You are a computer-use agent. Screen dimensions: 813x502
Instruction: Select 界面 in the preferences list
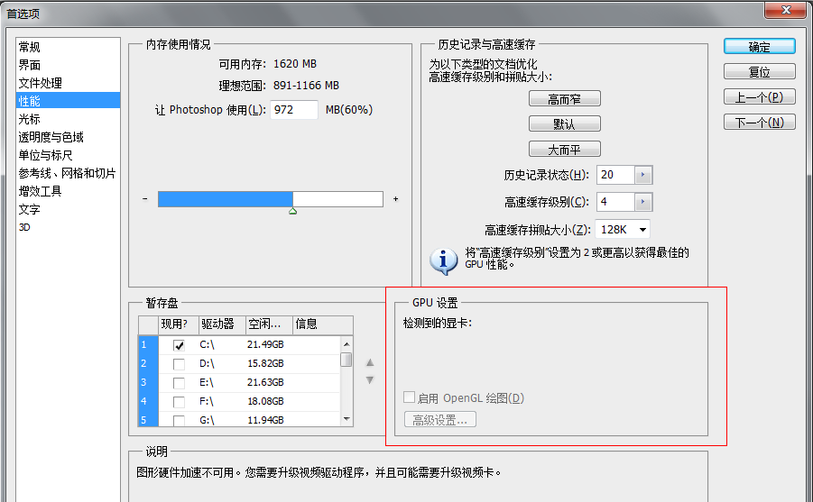(30, 65)
